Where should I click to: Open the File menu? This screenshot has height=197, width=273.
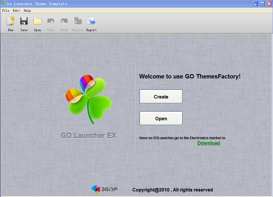pyautogui.click(x=6, y=11)
